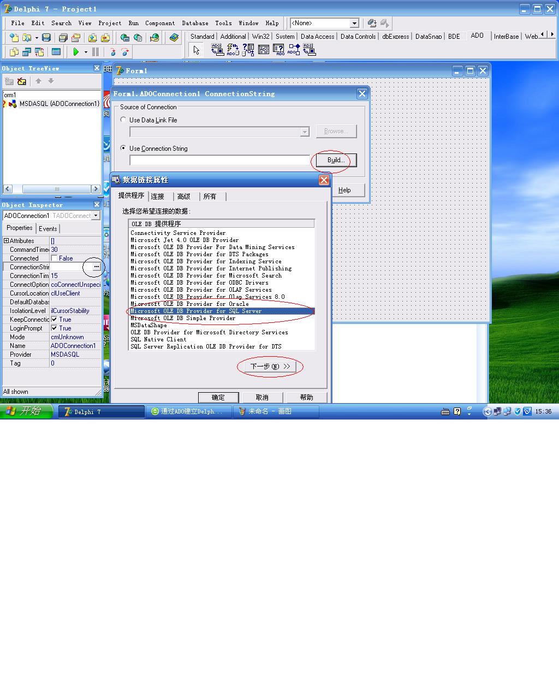Click the Pause toolbar icon
559x697 pixels.
pyautogui.click(x=96, y=52)
